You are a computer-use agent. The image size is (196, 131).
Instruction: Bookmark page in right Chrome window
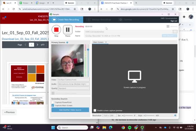click(x=173, y=9)
